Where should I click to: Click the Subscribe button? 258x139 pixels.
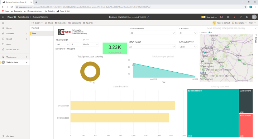pyautogui.click(x=61, y=23)
